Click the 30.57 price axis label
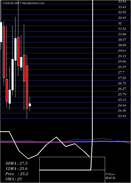 [x=122, y=40]
